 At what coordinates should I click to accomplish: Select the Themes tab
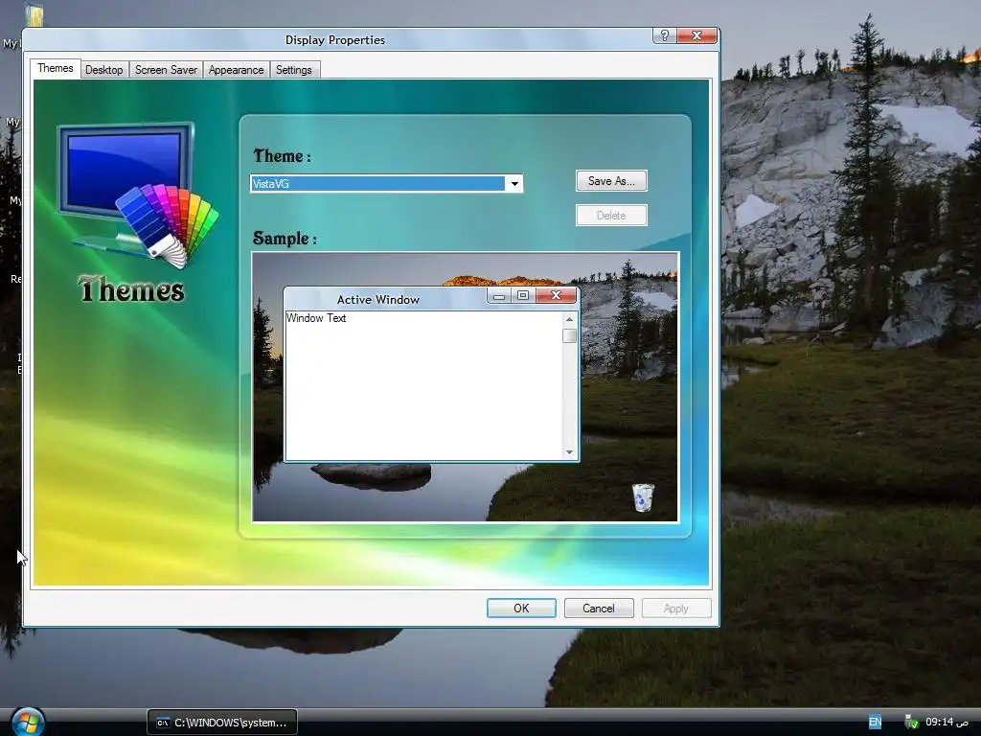coord(55,68)
